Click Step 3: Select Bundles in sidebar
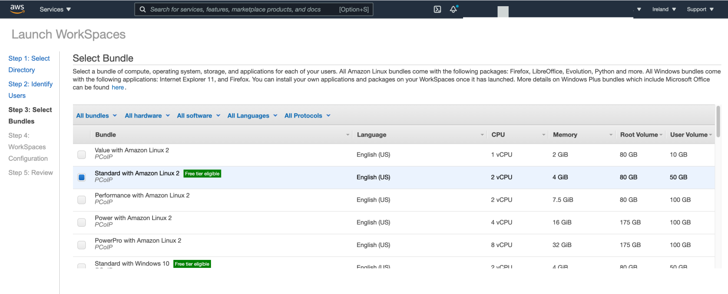This screenshot has width=728, height=294. (x=30, y=115)
